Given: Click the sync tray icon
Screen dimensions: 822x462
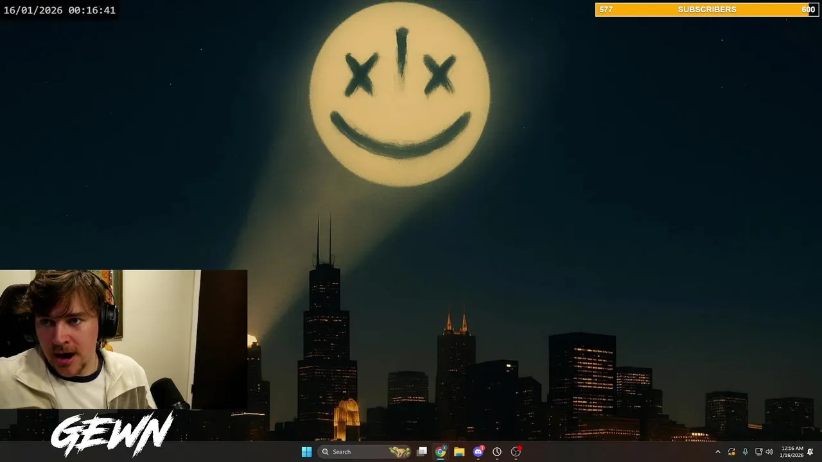Looking at the screenshot, I should (x=731, y=452).
